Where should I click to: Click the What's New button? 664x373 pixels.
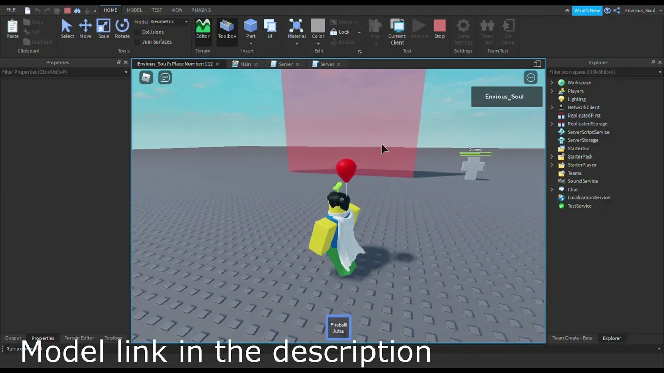[587, 10]
